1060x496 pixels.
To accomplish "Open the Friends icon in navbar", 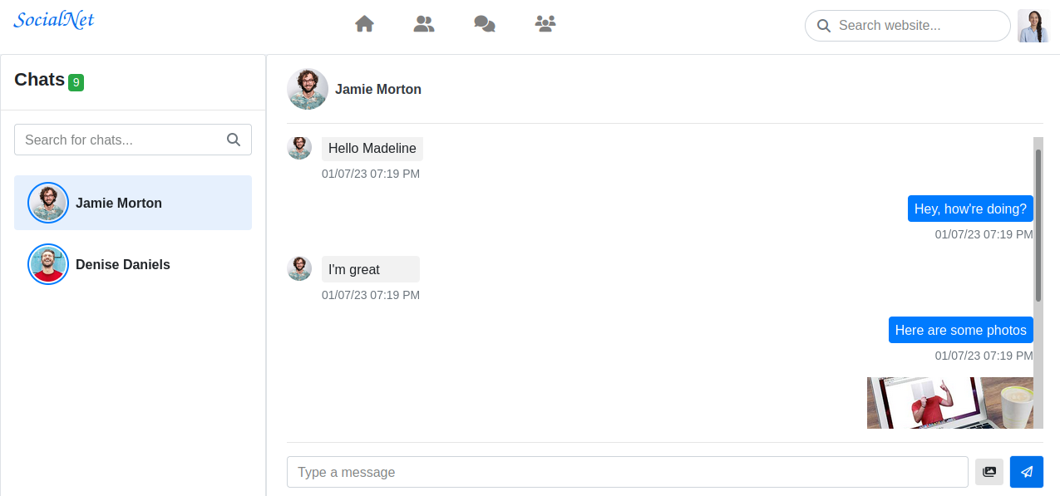I will pos(424,24).
